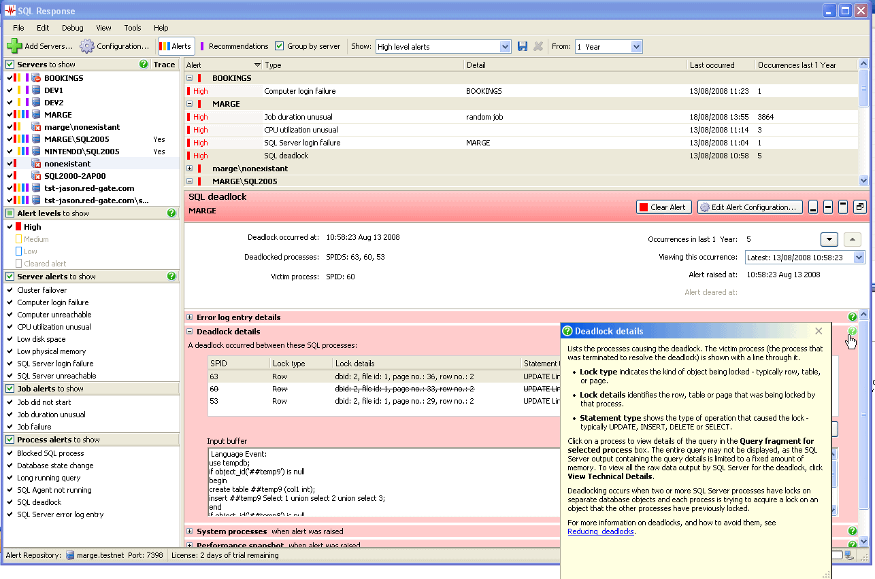Open the File menu
875x579 pixels.
coord(18,28)
